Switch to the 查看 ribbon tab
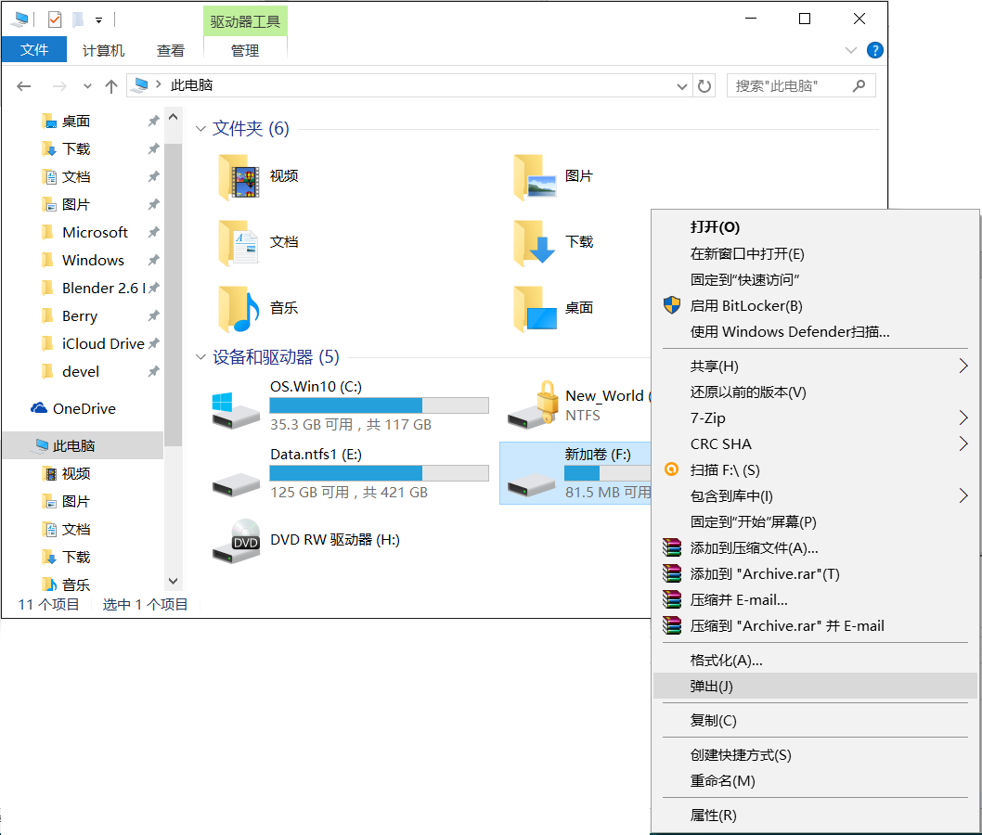Viewport: 982px width, 835px height. (170, 51)
